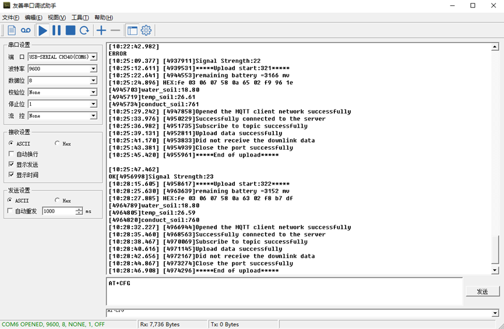Click the log line temp_soil:26.59
Viewport: 504px width, 329px height.
(x=151, y=213)
